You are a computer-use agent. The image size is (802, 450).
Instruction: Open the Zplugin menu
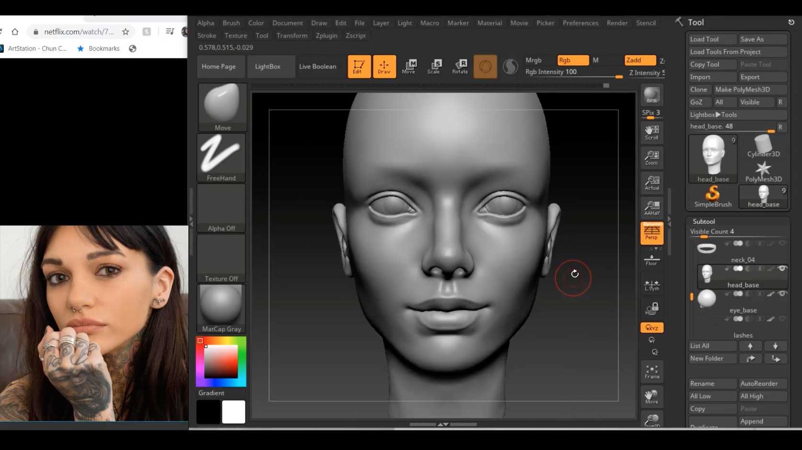326,35
